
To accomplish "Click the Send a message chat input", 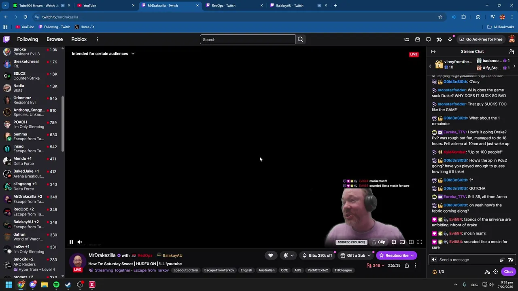I will point(468,260).
